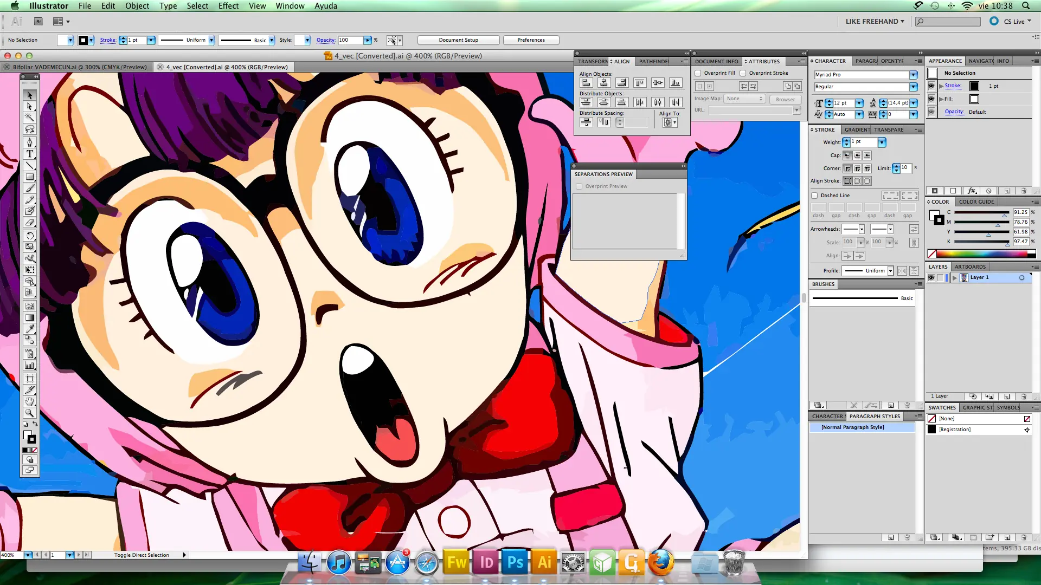
Task: Toggle Fill visibility eye in Appearance panel
Action: coord(931,99)
